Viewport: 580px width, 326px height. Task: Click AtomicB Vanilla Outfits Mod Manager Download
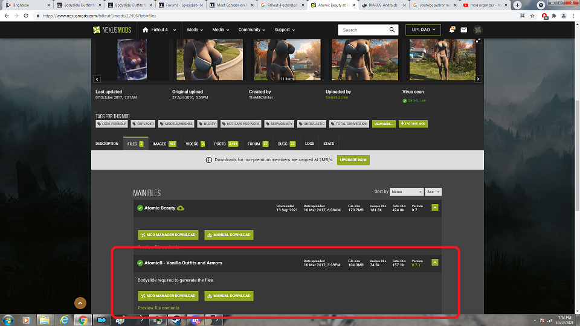pyautogui.click(x=169, y=296)
